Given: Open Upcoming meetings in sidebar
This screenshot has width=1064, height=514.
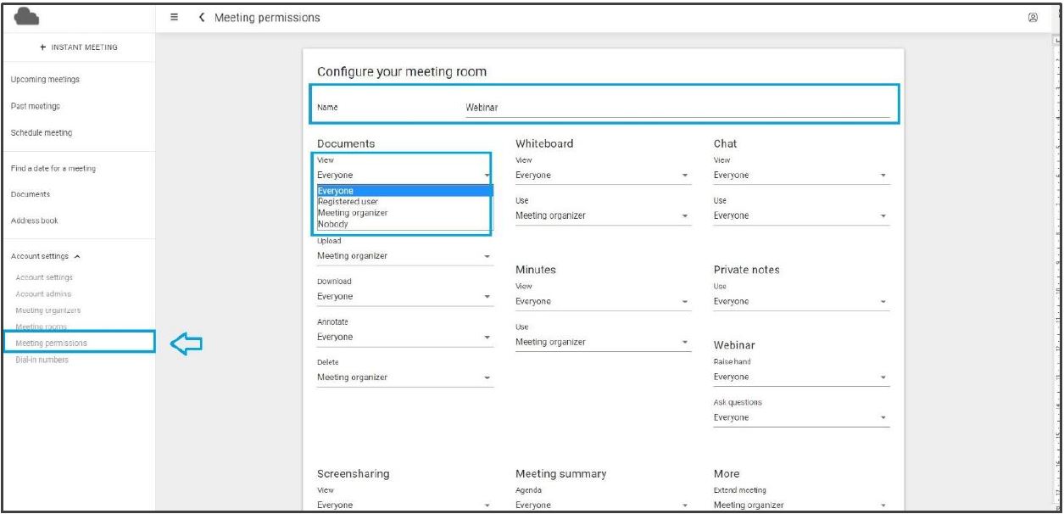Looking at the screenshot, I should coord(46,80).
